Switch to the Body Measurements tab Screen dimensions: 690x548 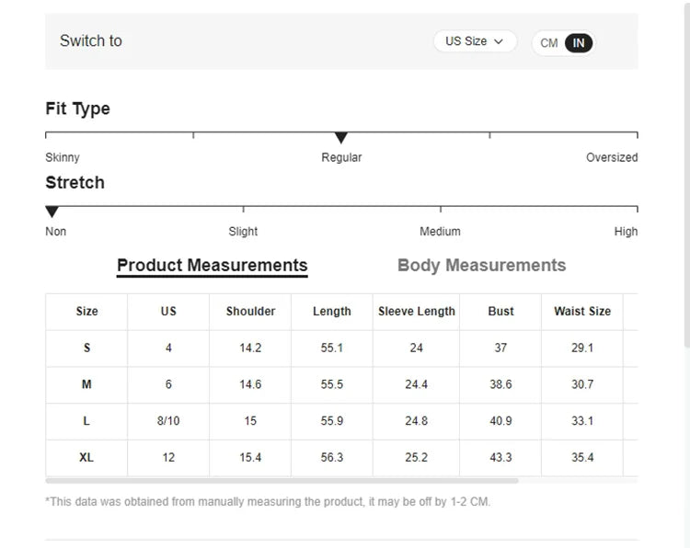(481, 266)
